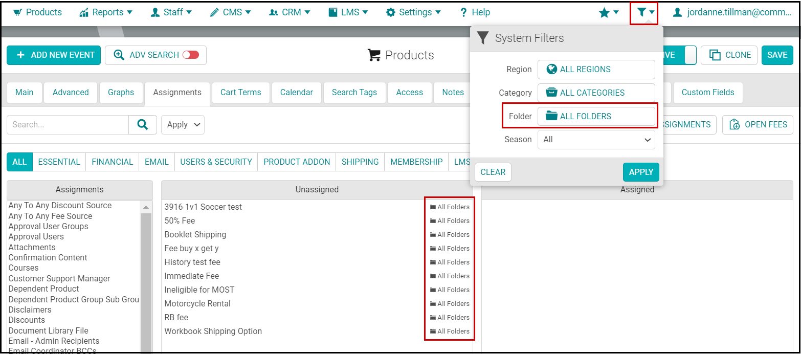Select the Email assignment filter
The image size is (801, 354).
pos(157,162)
